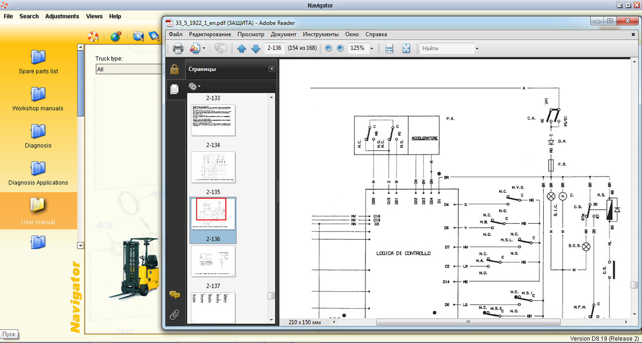Viewport: 642px width, 343px height.
Task: Click the security lock icon
Action: tap(175, 69)
